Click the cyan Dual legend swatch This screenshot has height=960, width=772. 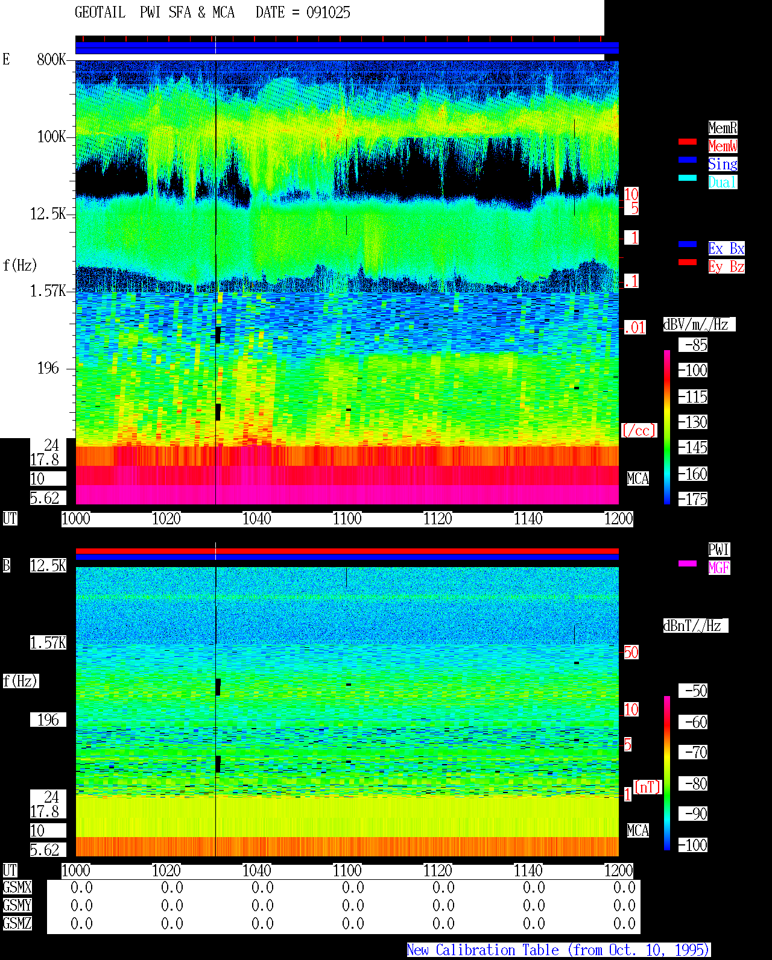tap(688, 178)
